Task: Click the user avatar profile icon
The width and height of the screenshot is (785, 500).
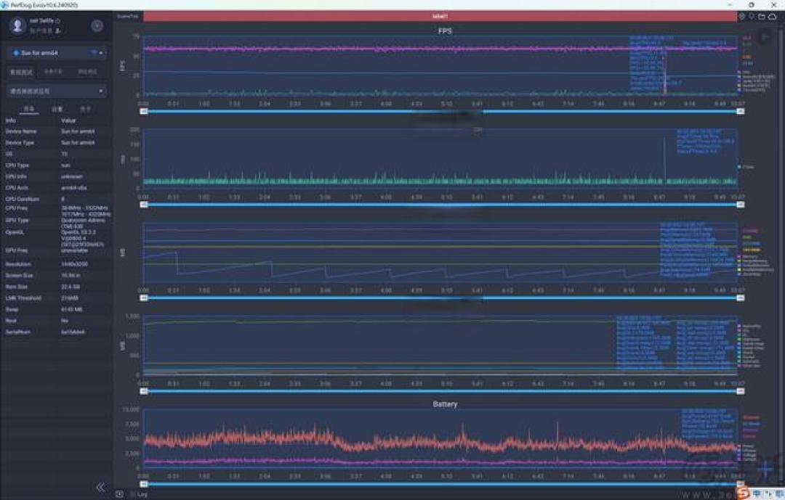Action: pyautogui.click(x=17, y=25)
